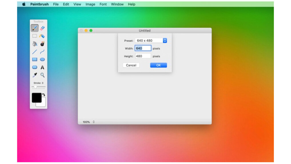Cancel the new image dialog
291x164 pixels.
(x=131, y=65)
